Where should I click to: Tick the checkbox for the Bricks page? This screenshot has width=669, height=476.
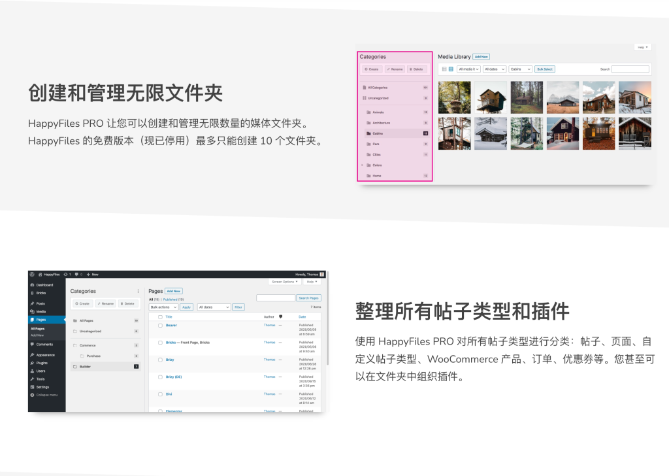pos(161,343)
